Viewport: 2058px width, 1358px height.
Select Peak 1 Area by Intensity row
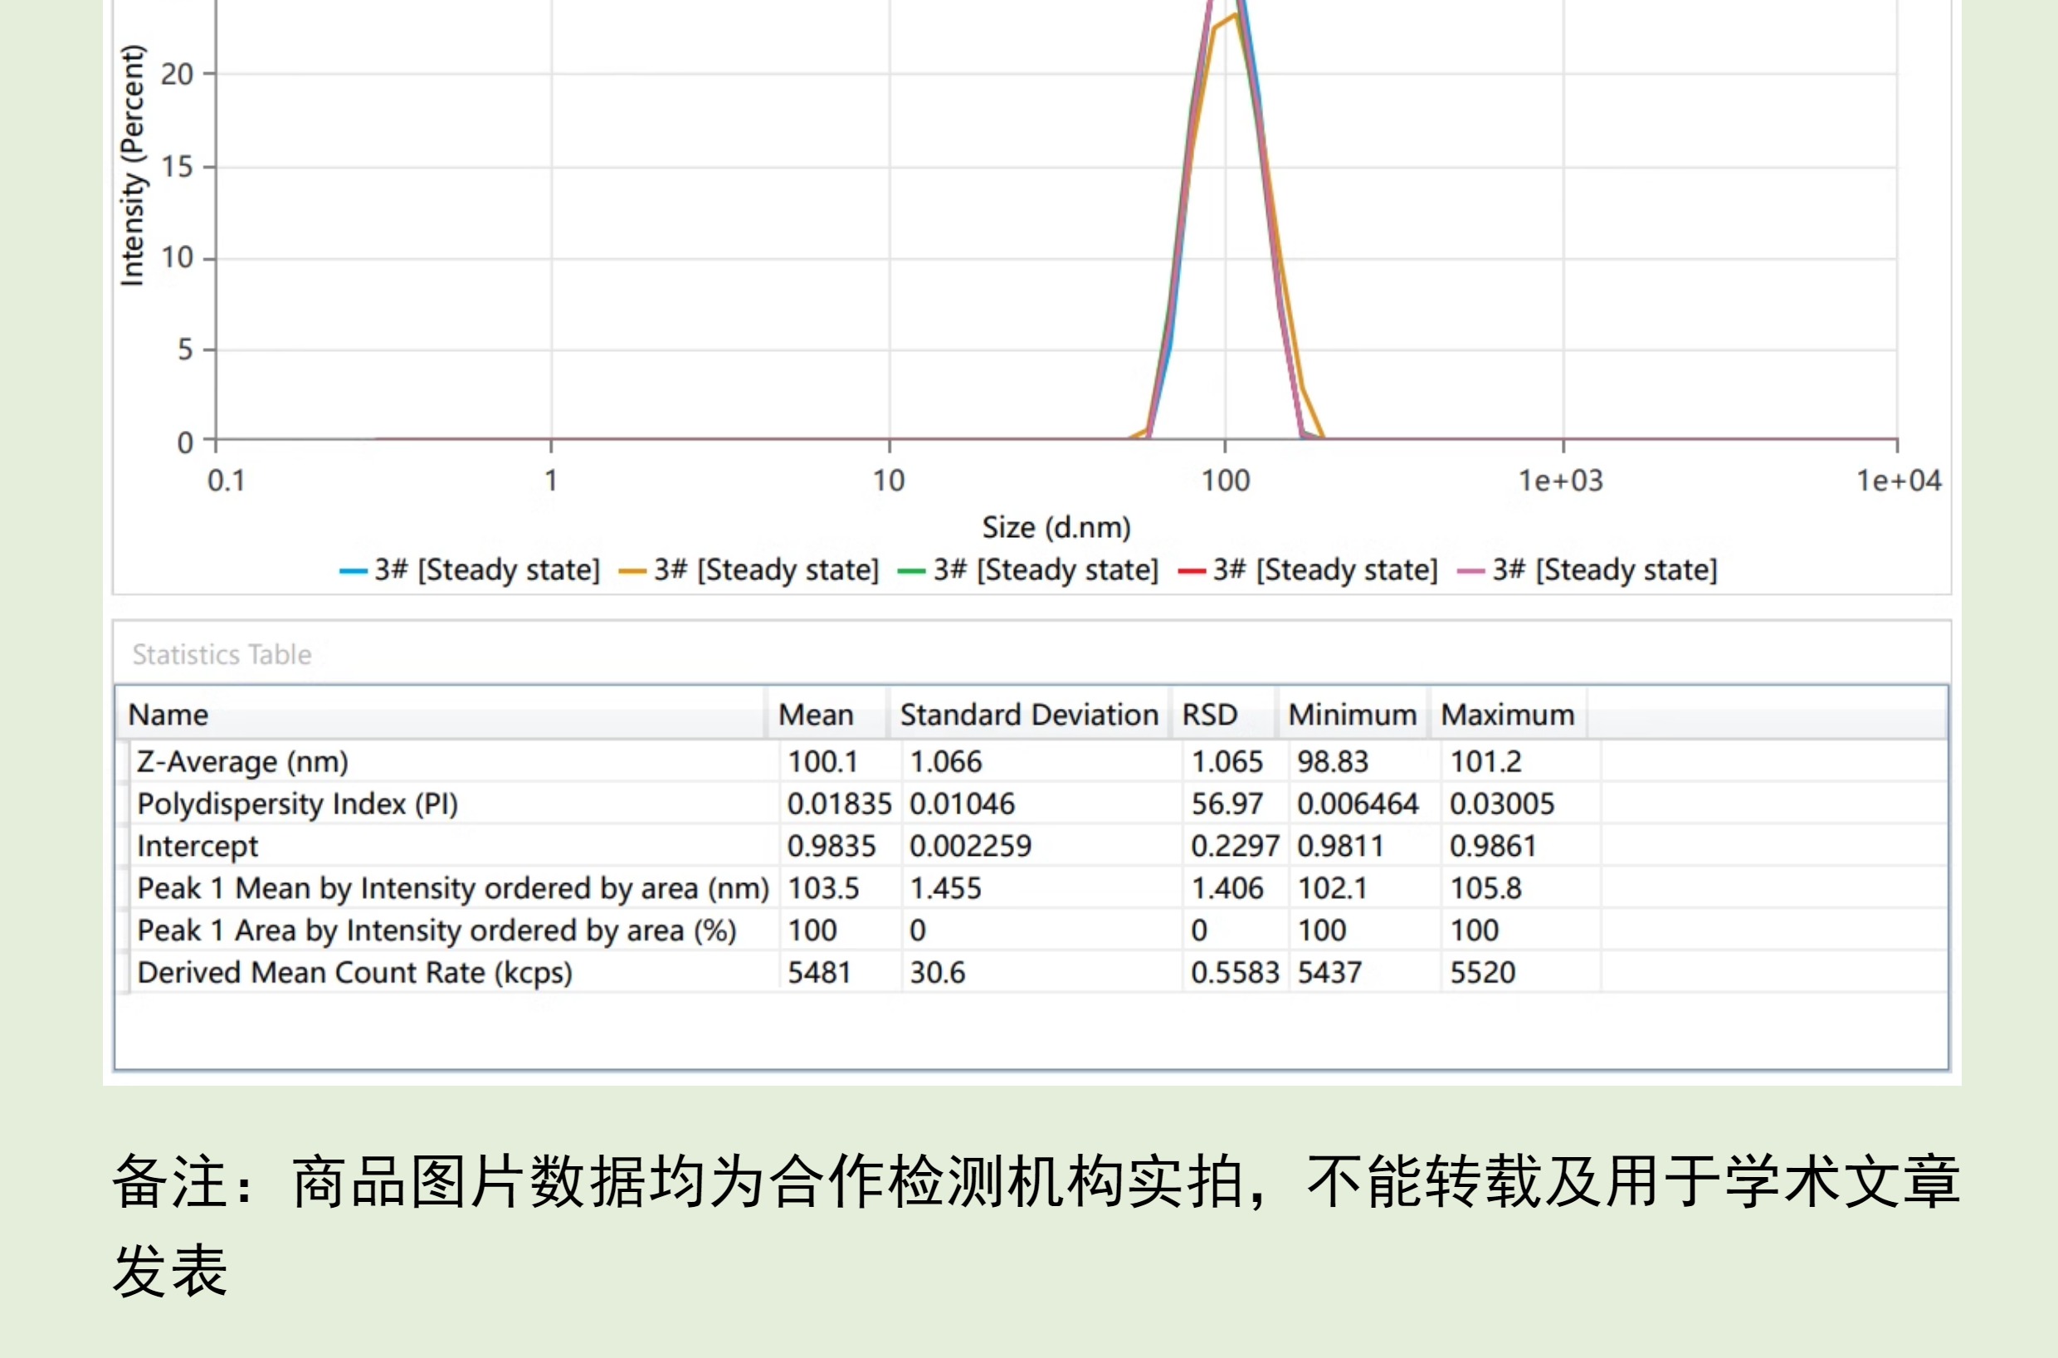[436, 931]
